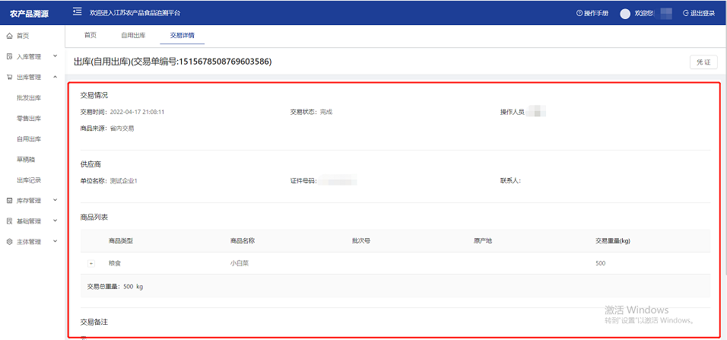The width and height of the screenshot is (727, 340).
Task: Switch to the 自用出库 tab
Action: coord(134,35)
